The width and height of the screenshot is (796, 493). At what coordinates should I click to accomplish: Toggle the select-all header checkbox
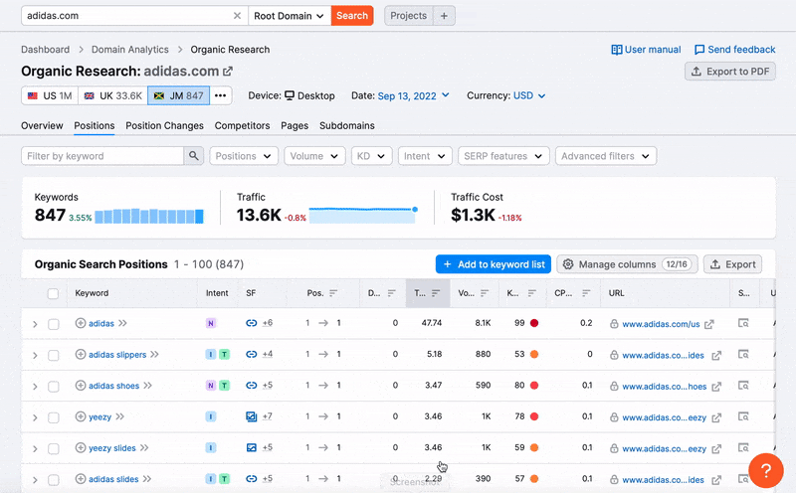53,293
